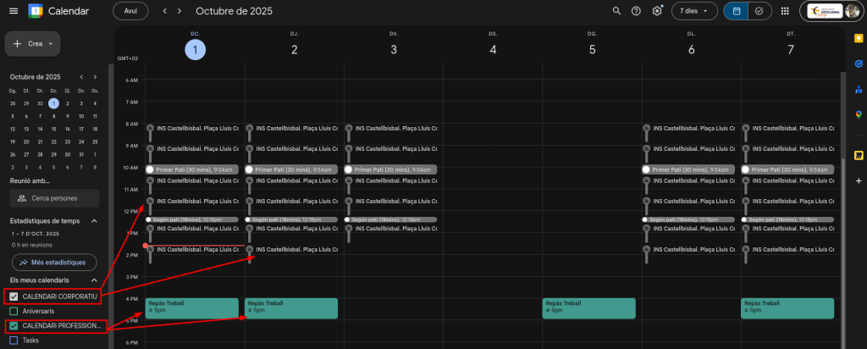The width and height of the screenshot is (867, 349).
Task: Select October 15 in mini calendar
Action: tap(53, 129)
